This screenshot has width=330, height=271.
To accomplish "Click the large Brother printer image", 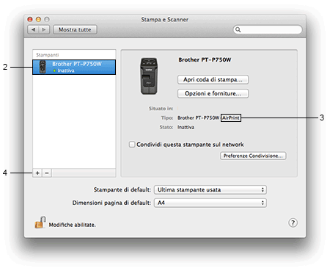I will (x=149, y=76).
